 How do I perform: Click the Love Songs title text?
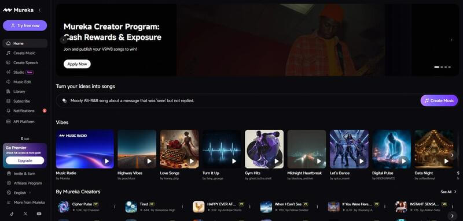[170, 173]
